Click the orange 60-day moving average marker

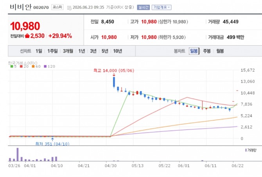33,66
